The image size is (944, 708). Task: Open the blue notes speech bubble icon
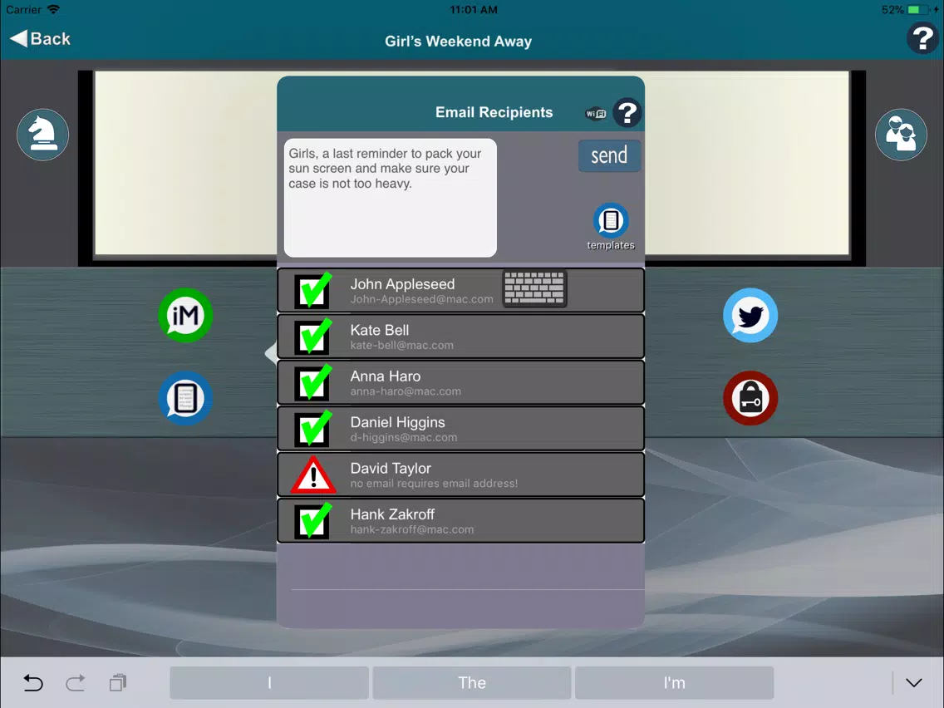(185, 398)
